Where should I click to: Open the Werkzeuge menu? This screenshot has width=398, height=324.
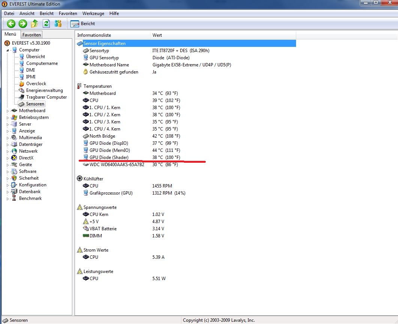93,13
